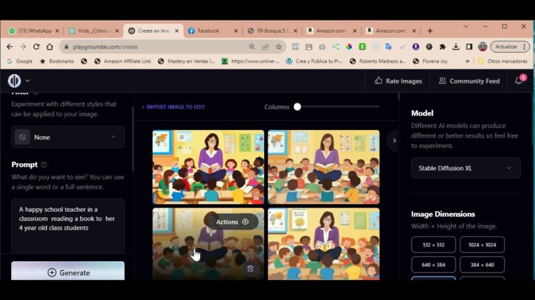Viewport: 535px width, 300px height.
Task: Click the Columns slider handle
Action: [x=297, y=107]
